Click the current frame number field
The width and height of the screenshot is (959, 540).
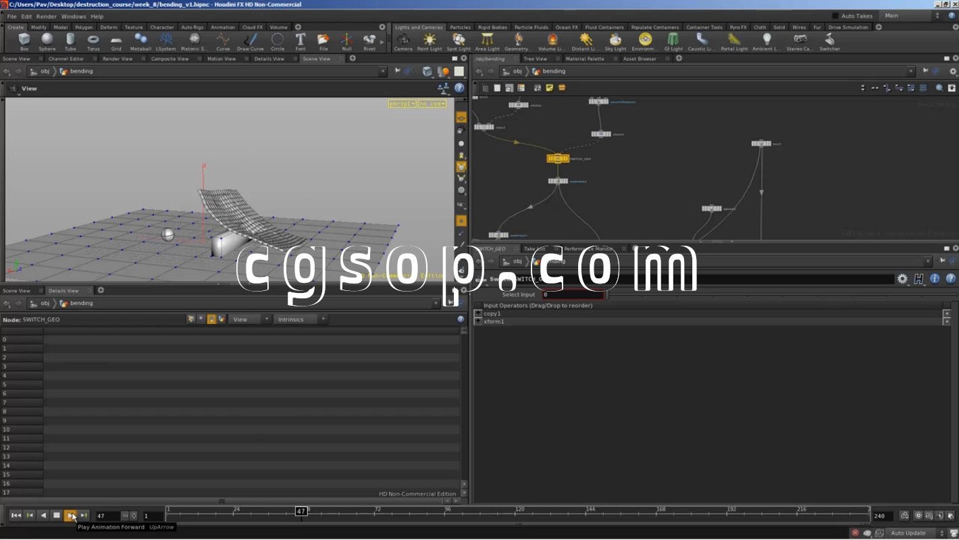[x=108, y=516]
